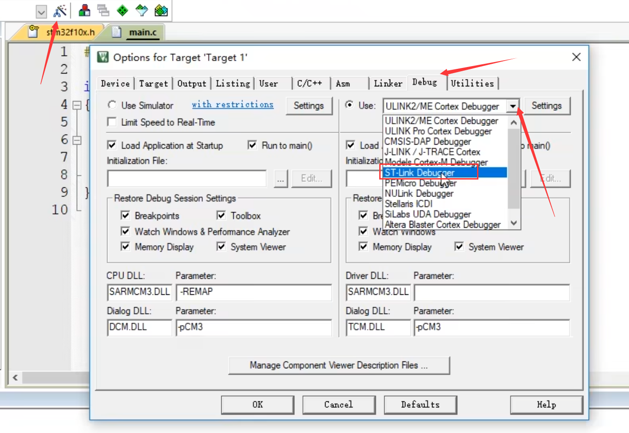Image resolution: width=629 pixels, height=433 pixels.
Task: Uncheck the left Breakpoints checkbox
Action: 125,215
